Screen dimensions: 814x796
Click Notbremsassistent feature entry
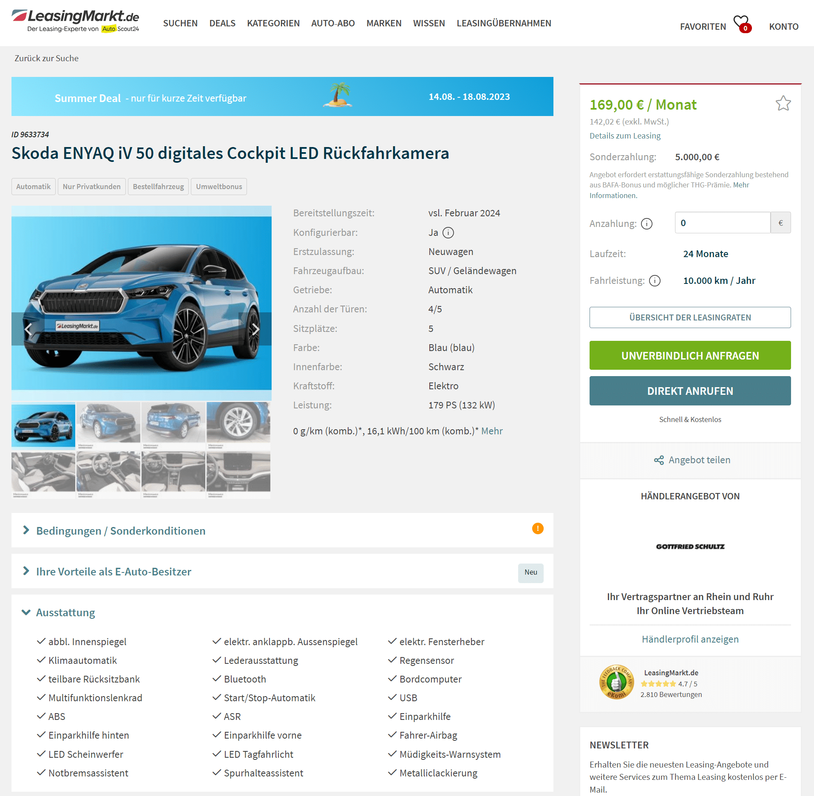click(88, 773)
